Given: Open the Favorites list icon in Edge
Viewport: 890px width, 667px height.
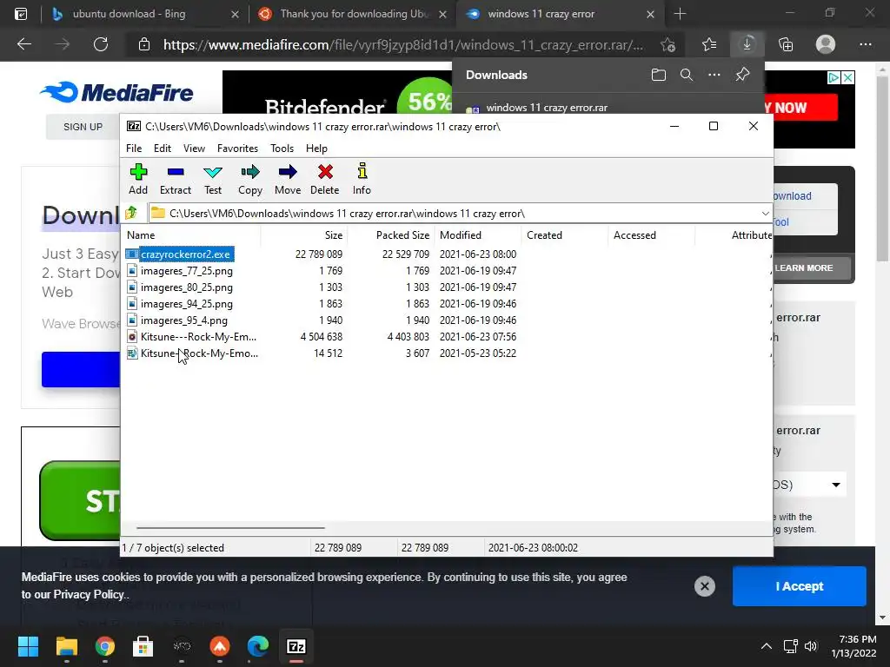Looking at the screenshot, I should (x=709, y=44).
